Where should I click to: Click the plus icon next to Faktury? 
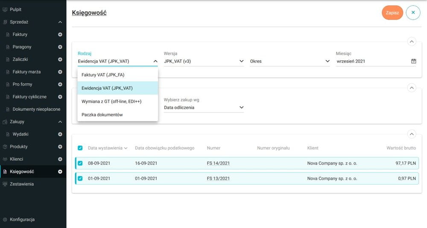pyautogui.click(x=60, y=34)
